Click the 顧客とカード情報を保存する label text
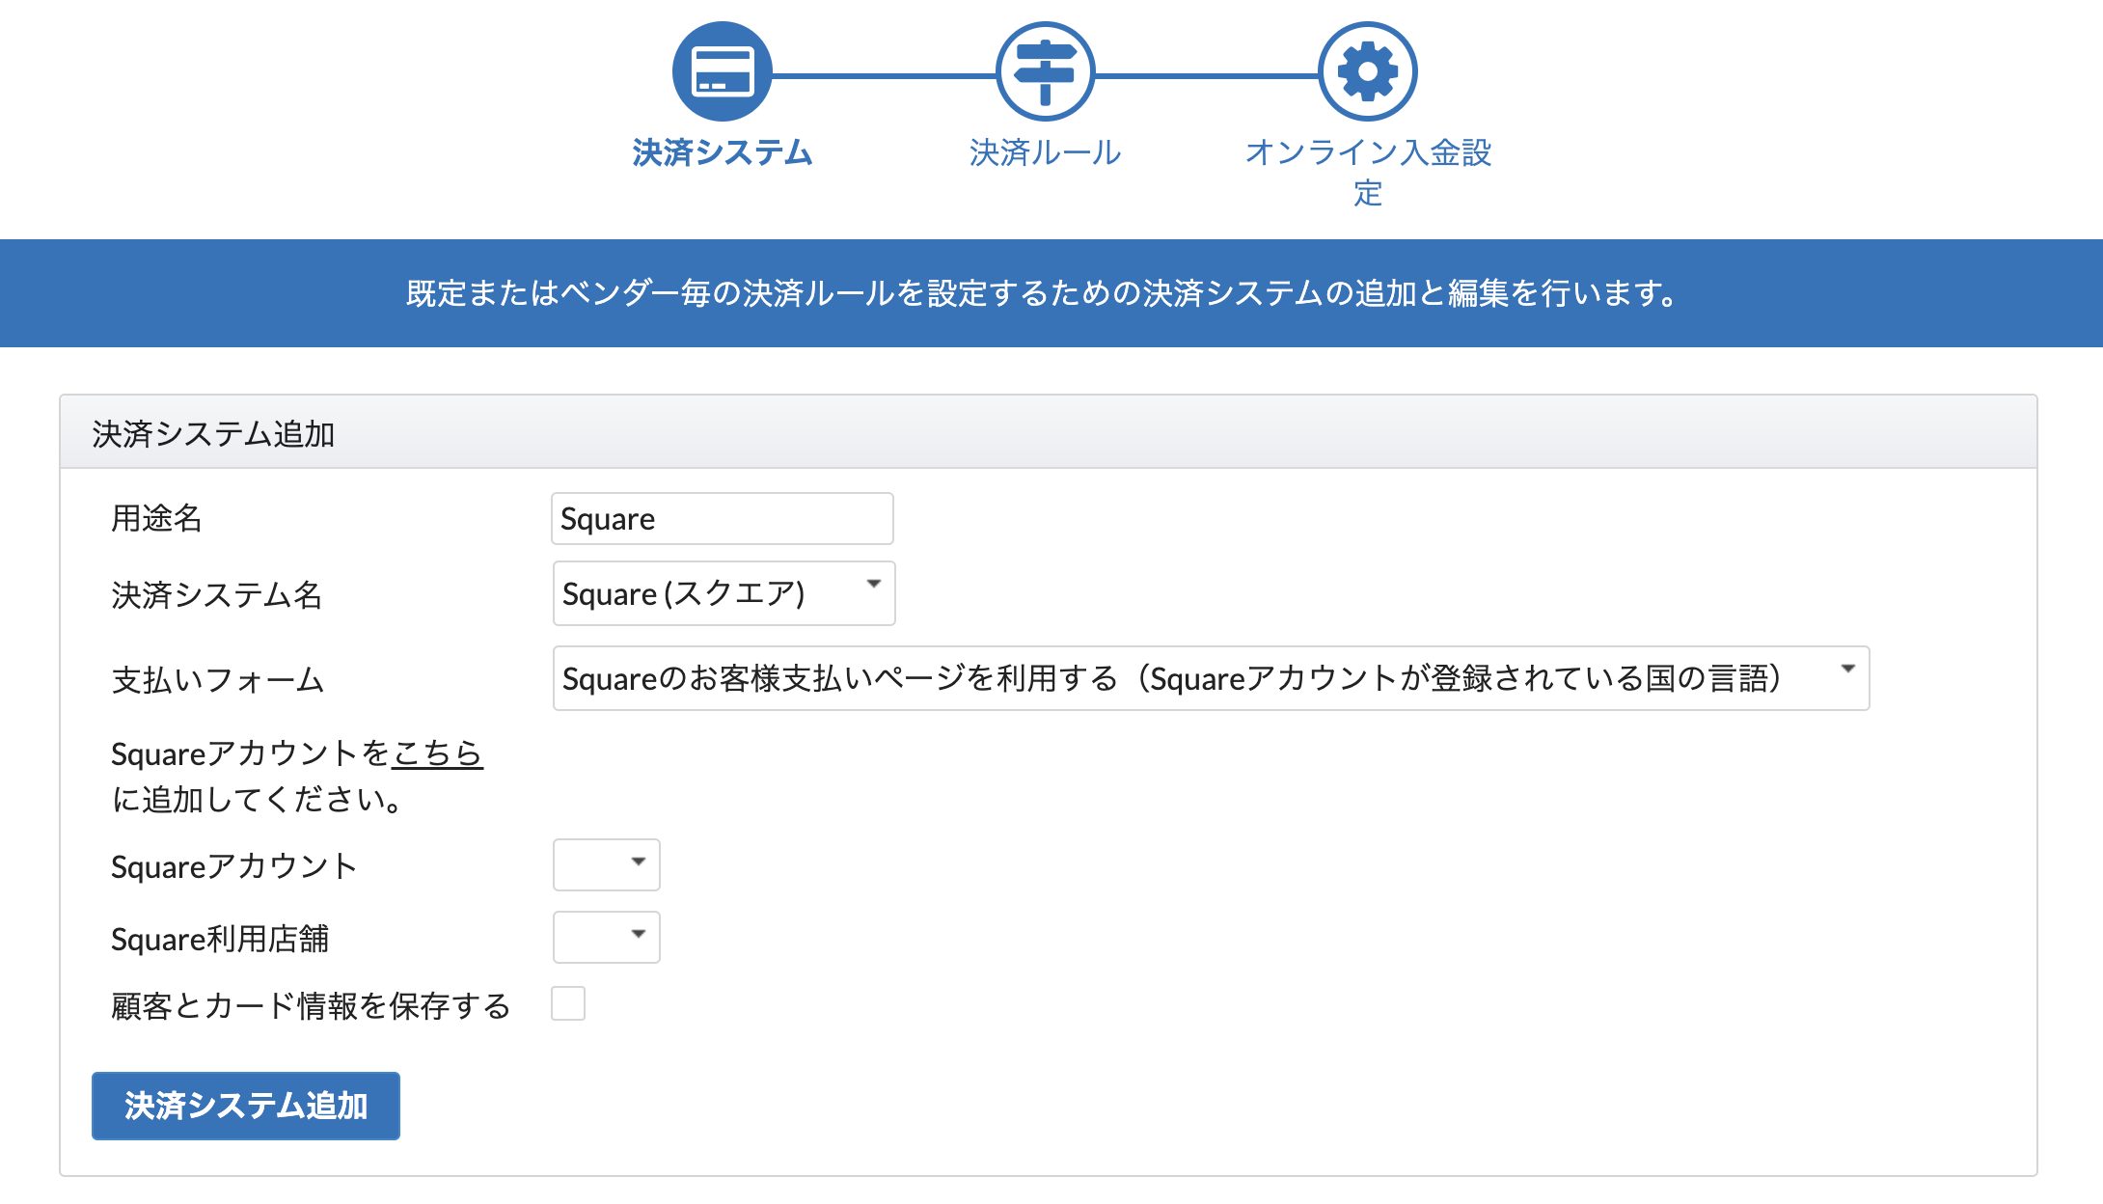Screen dimensions: 2103x1204 311,1006
